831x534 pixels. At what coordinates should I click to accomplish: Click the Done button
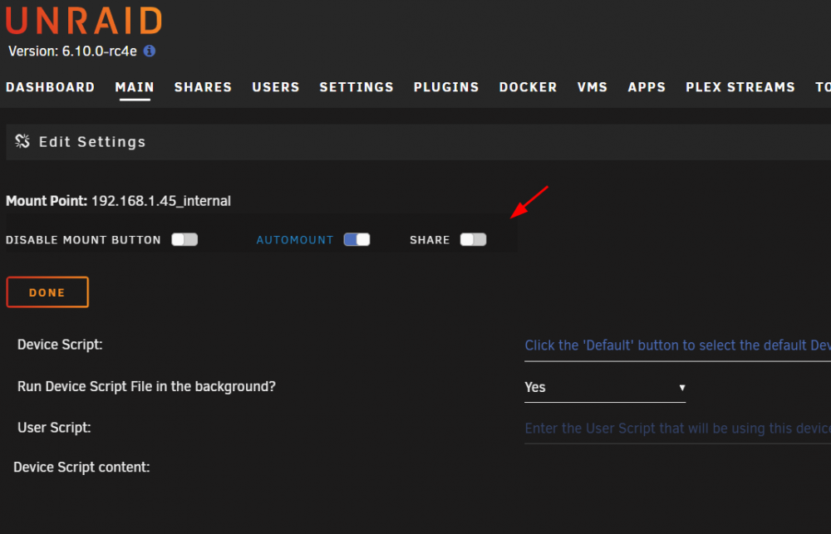point(47,291)
